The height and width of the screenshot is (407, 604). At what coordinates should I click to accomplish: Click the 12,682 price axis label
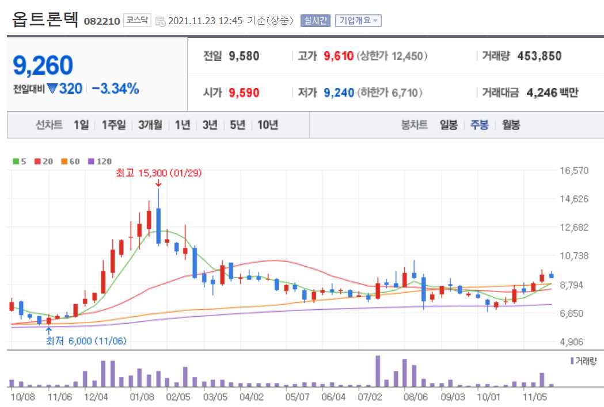(x=574, y=227)
